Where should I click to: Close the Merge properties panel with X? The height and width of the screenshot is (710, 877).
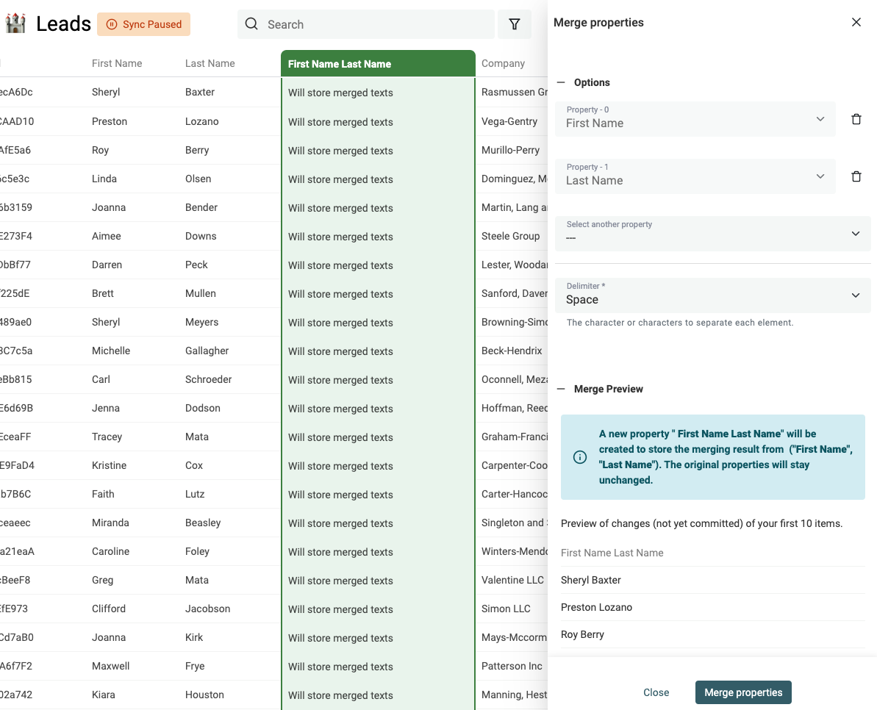pyautogui.click(x=856, y=22)
